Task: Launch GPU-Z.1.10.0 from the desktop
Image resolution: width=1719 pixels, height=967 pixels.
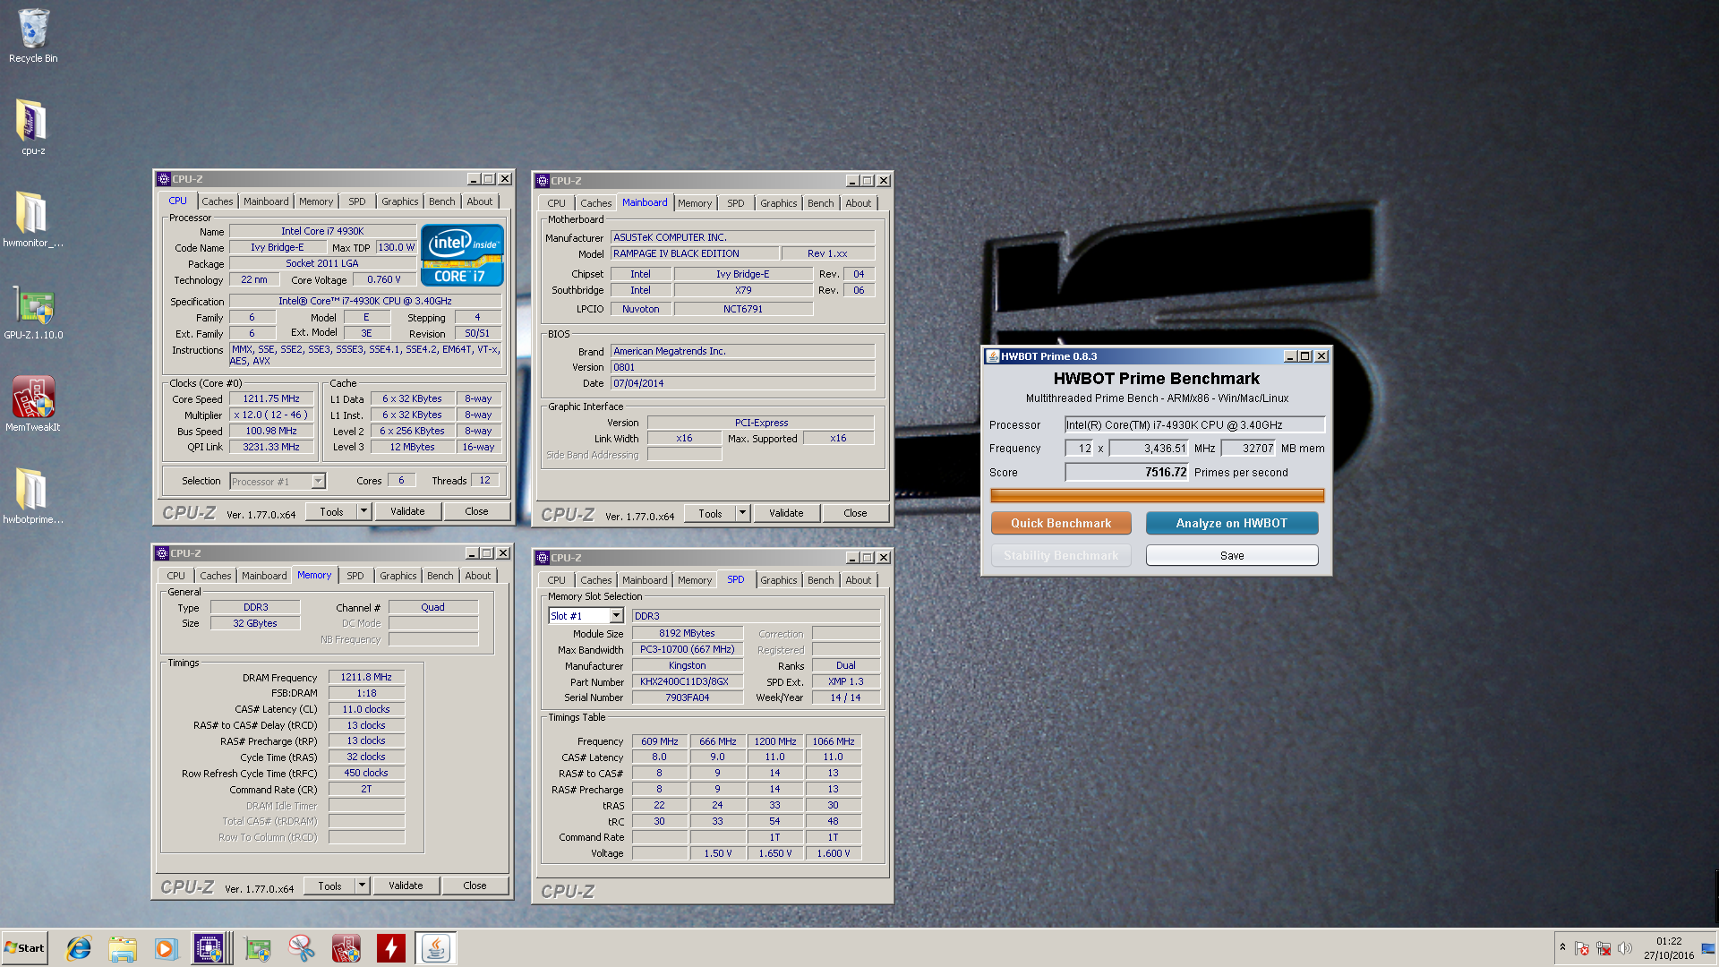Action: coord(33,312)
